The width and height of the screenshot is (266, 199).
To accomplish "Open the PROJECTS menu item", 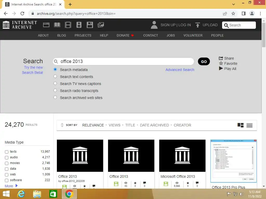I will coord(83,35).
